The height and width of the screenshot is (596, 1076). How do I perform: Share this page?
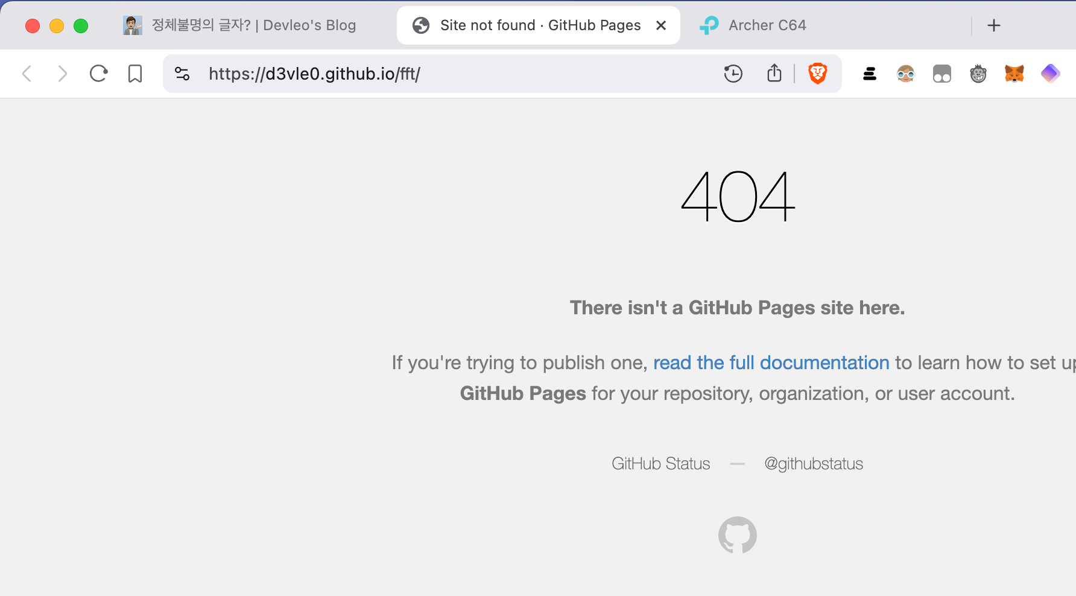[774, 73]
